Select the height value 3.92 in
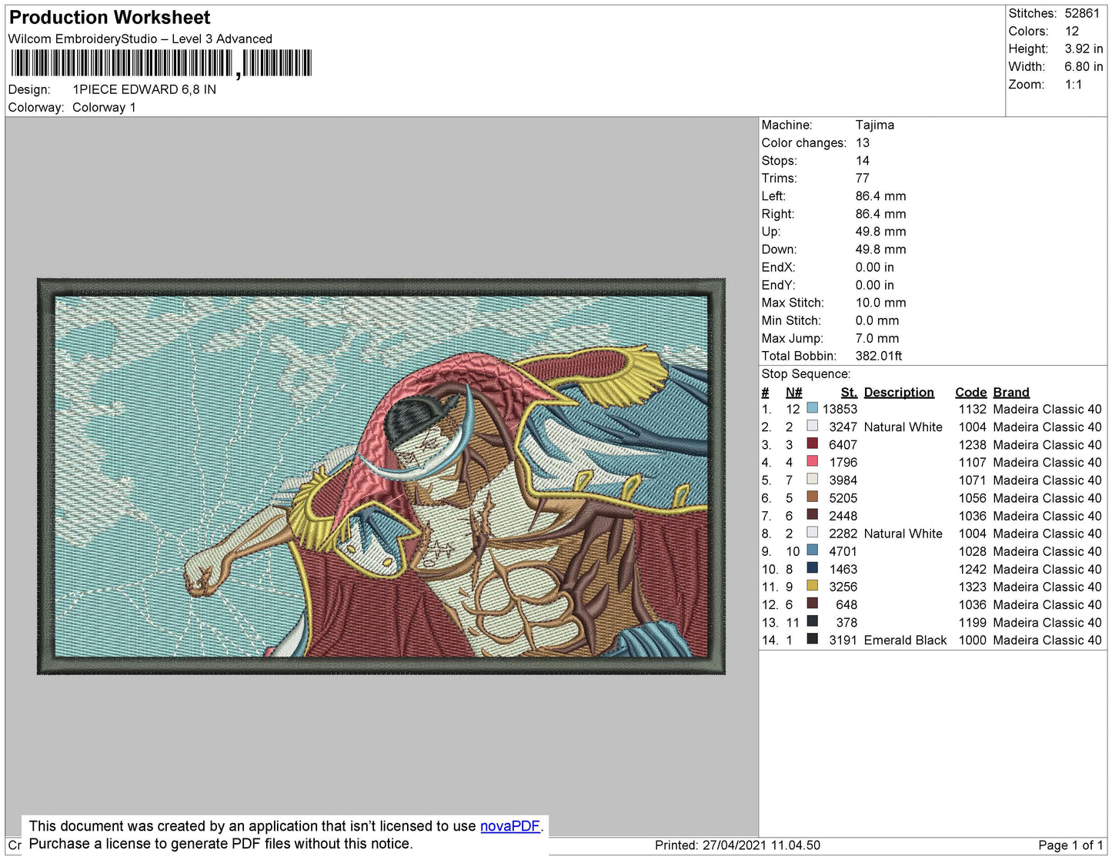The width and height of the screenshot is (1112, 860). point(1084,49)
